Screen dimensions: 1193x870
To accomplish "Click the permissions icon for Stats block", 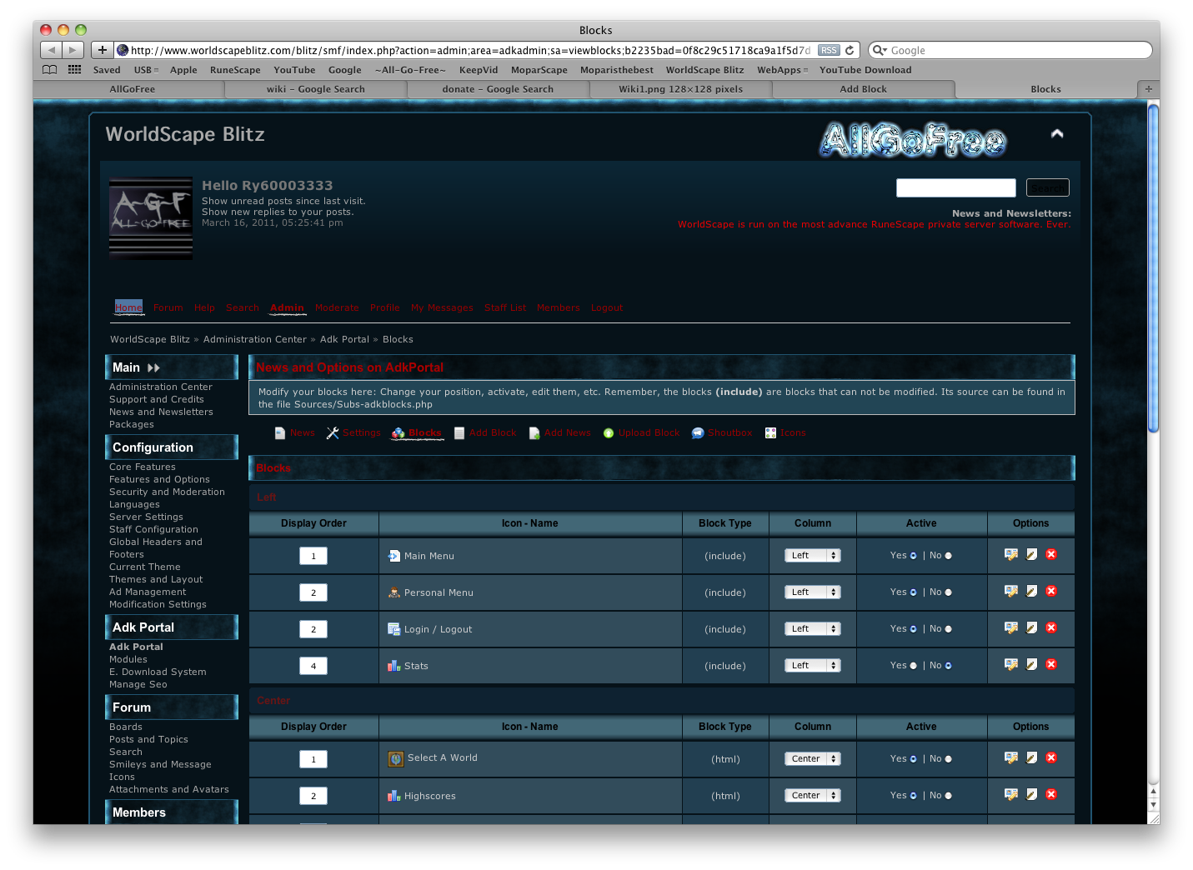I will click(1011, 665).
